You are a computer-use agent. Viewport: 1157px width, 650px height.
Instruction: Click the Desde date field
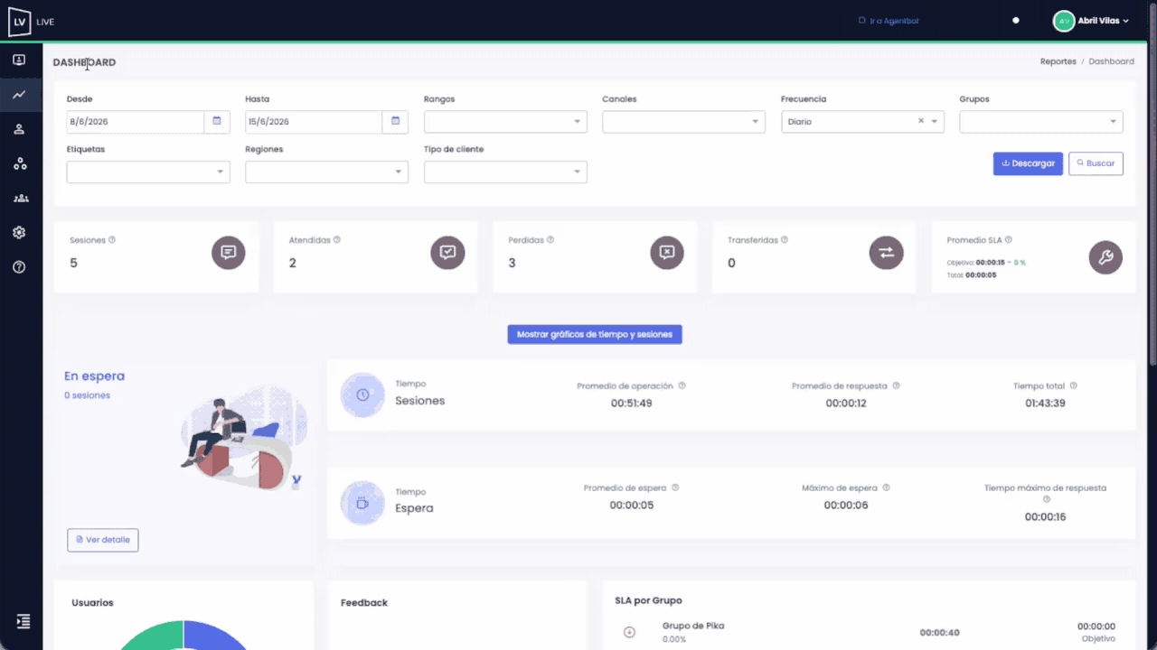pyautogui.click(x=136, y=121)
